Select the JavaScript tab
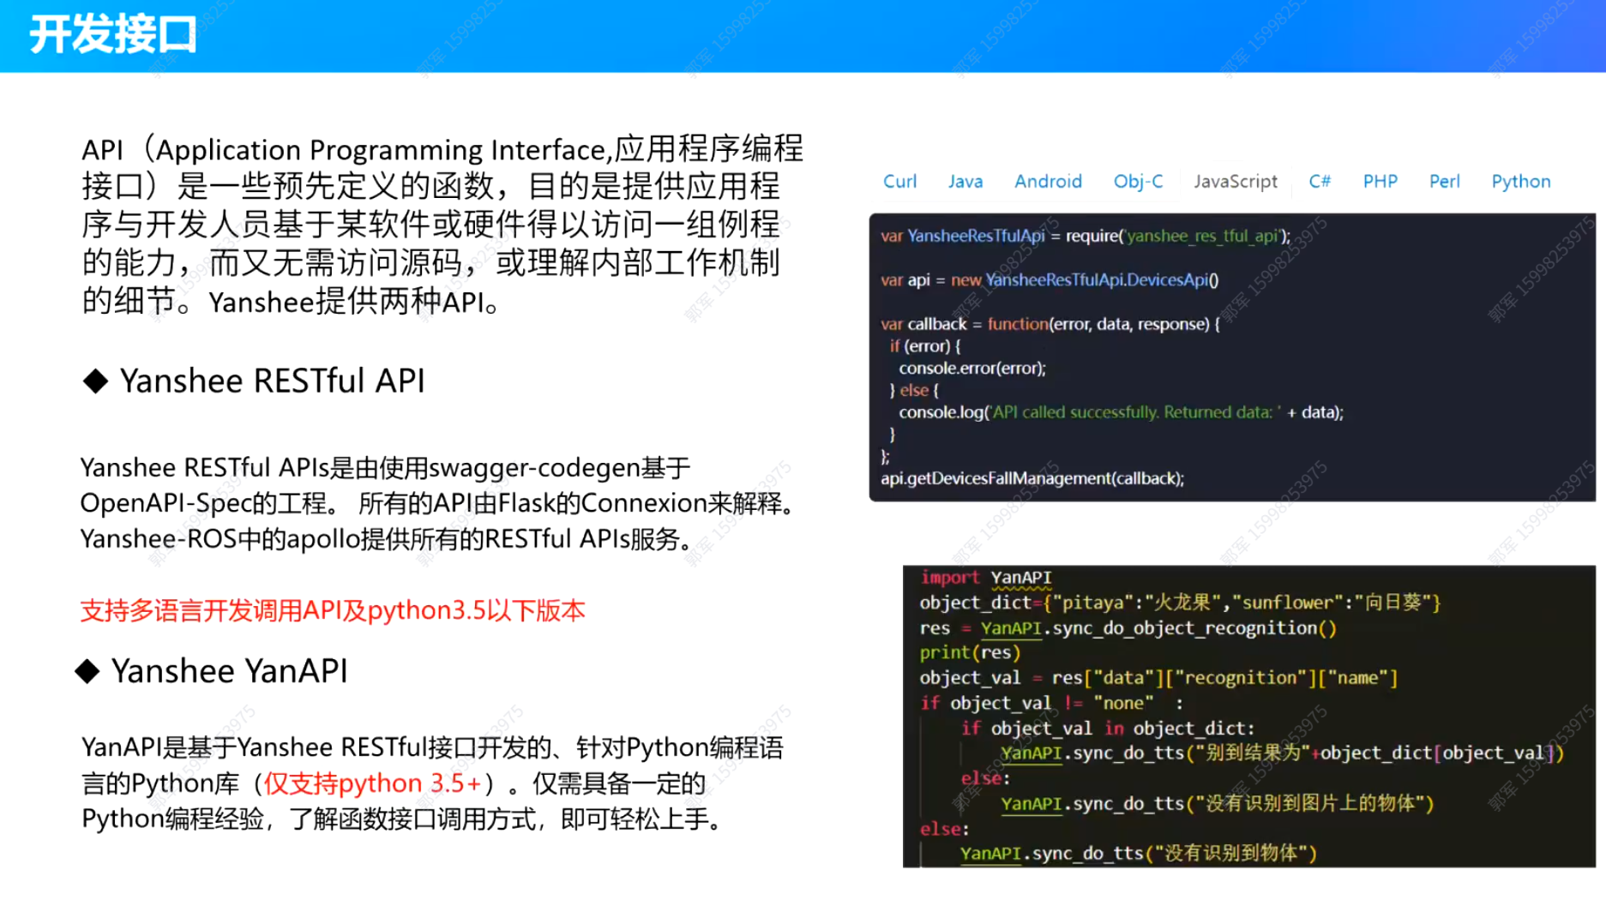Viewport: 1606px width, 900px height. point(1236,182)
